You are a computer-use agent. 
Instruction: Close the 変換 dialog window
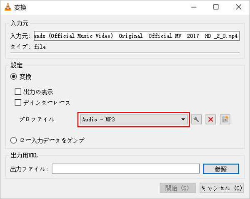point(238,7)
